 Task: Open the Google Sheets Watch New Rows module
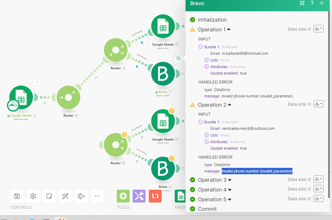point(22,97)
